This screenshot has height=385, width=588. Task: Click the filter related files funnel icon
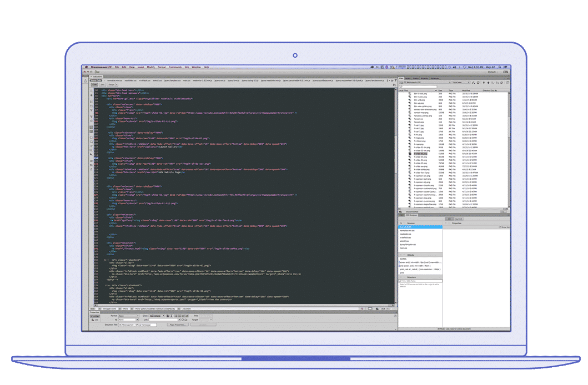(395, 80)
